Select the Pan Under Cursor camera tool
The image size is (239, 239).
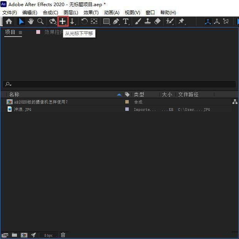[62, 21]
